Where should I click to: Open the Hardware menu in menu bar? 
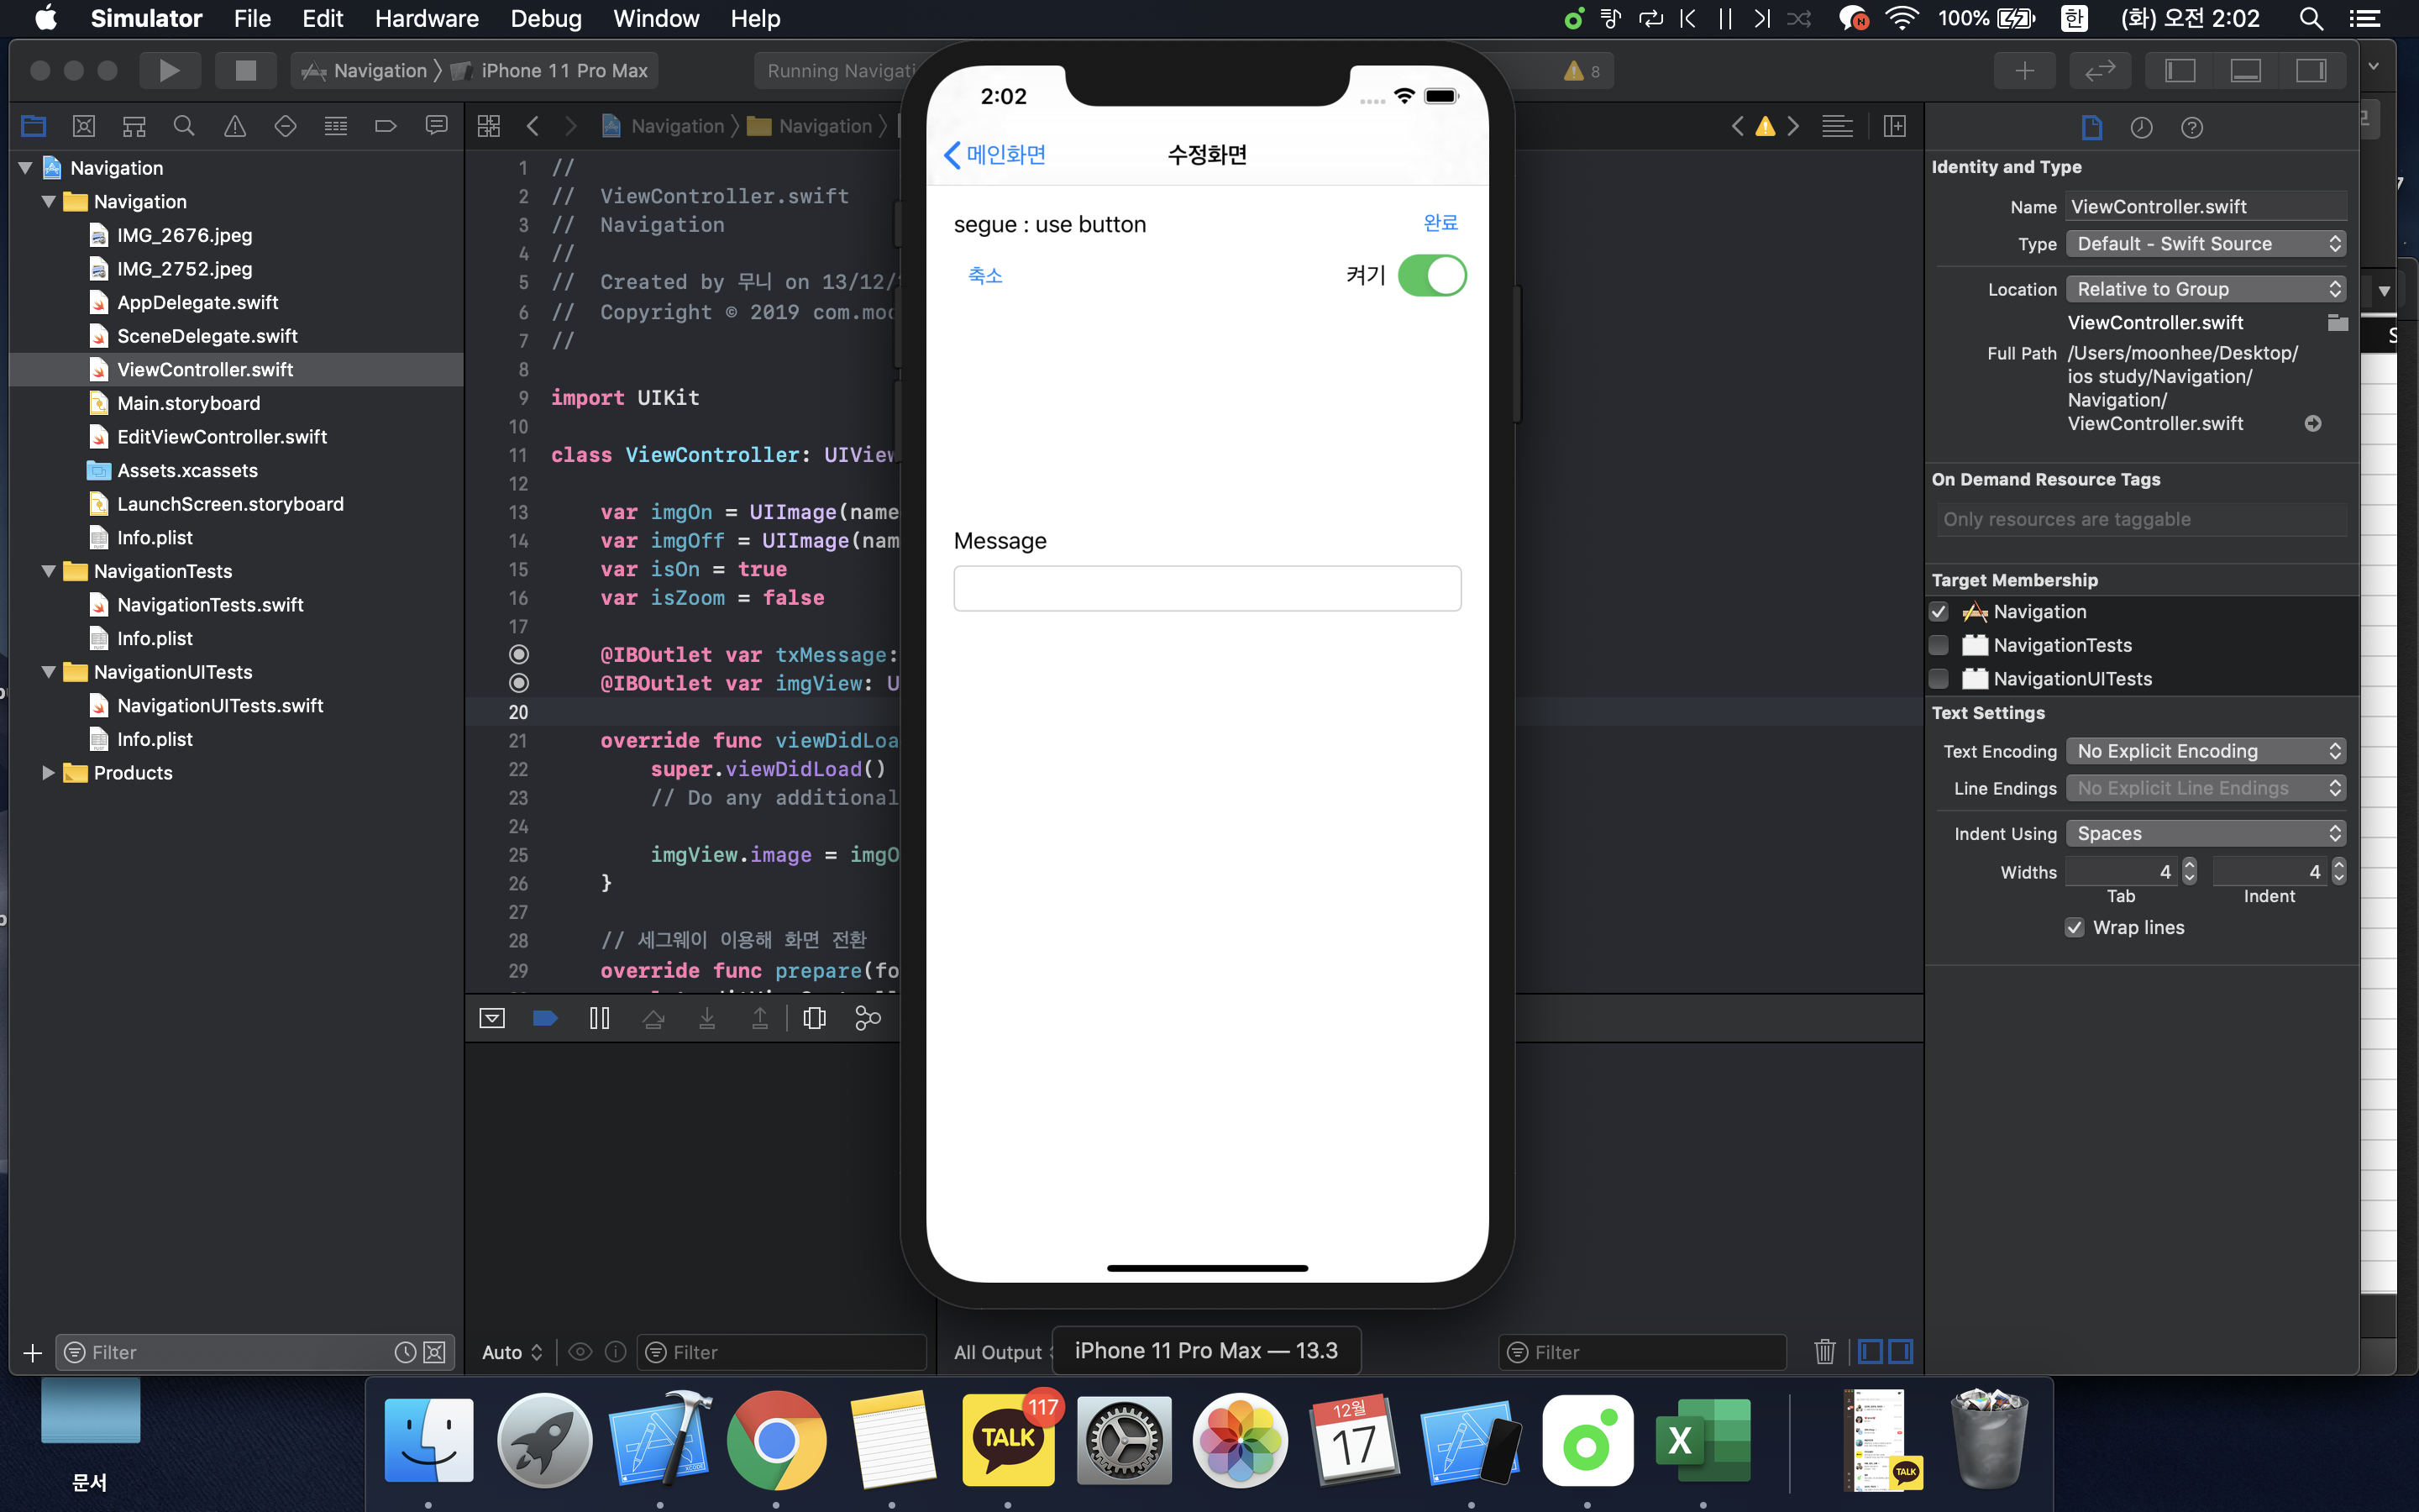pos(427,18)
